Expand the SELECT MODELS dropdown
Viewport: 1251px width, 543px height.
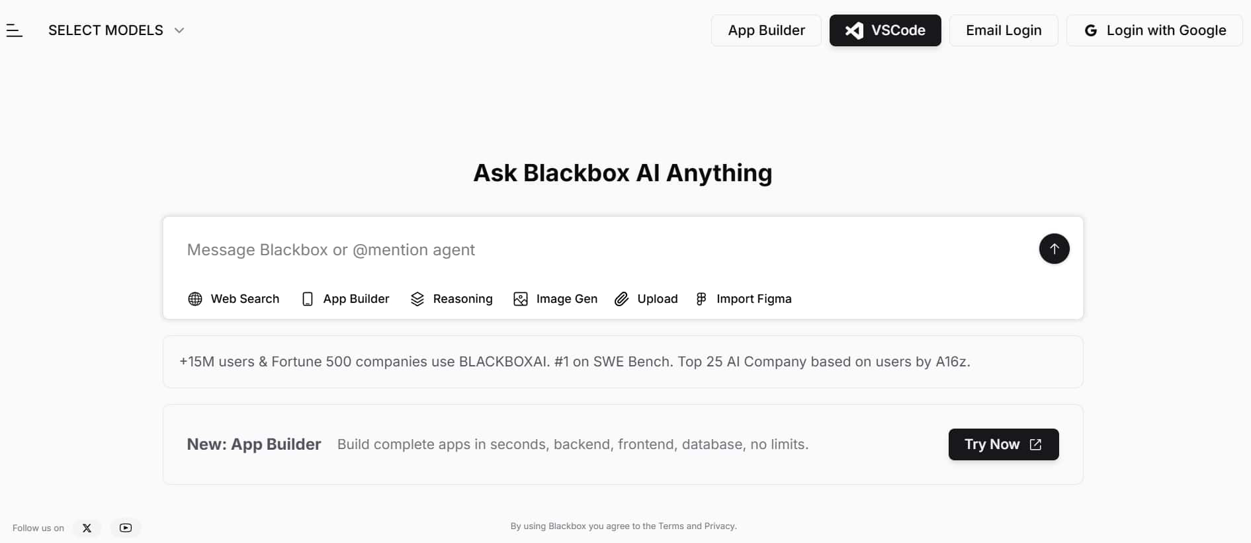116,30
